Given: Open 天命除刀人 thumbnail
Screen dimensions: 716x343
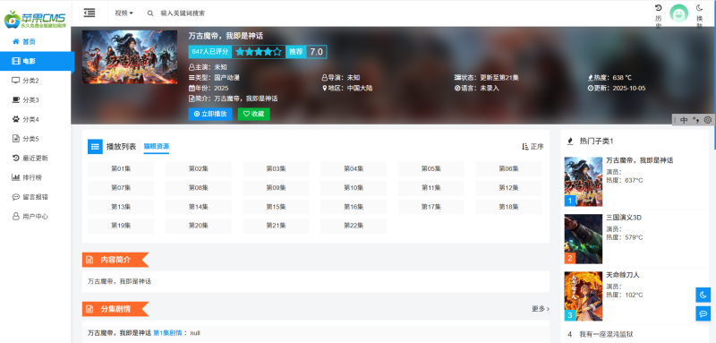Looking at the screenshot, I should click(x=584, y=296).
